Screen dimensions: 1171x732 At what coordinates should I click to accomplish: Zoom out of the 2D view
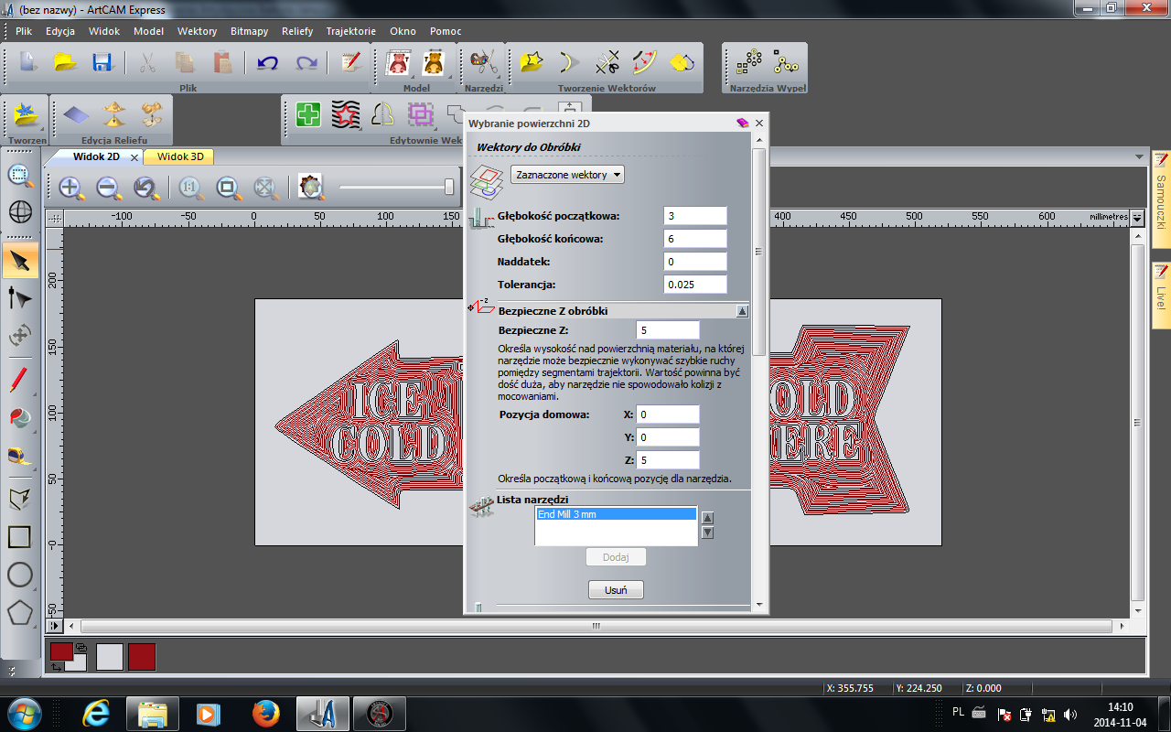(x=109, y=188)
